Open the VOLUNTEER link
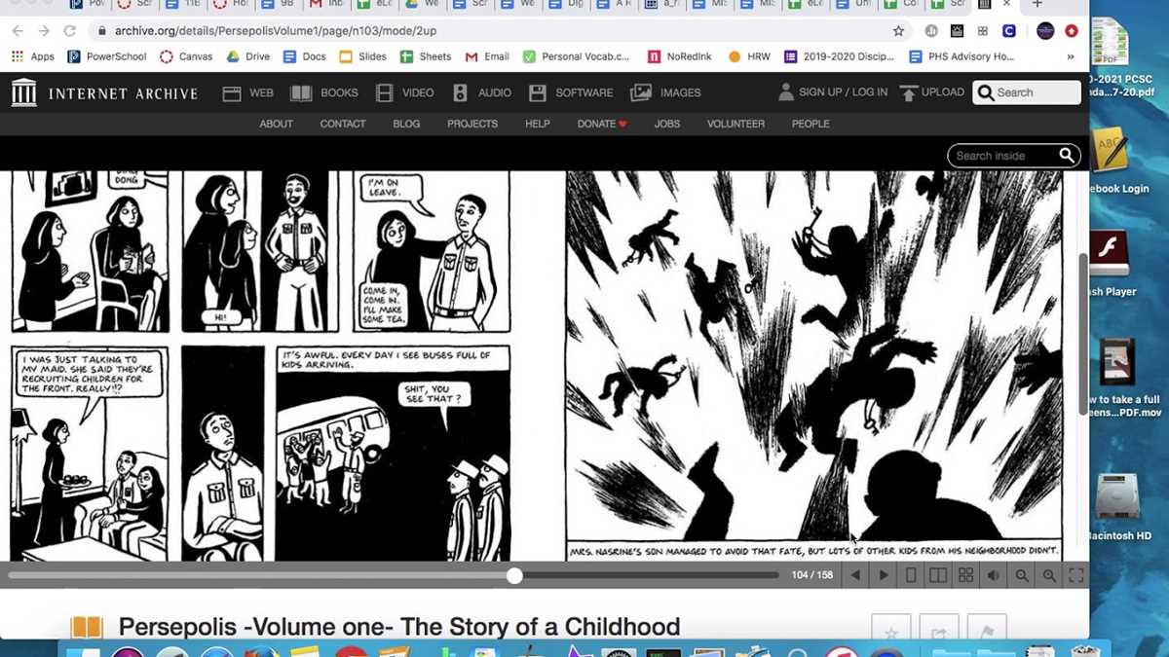This screenshot has height=657, width=1169. point(735,124)
